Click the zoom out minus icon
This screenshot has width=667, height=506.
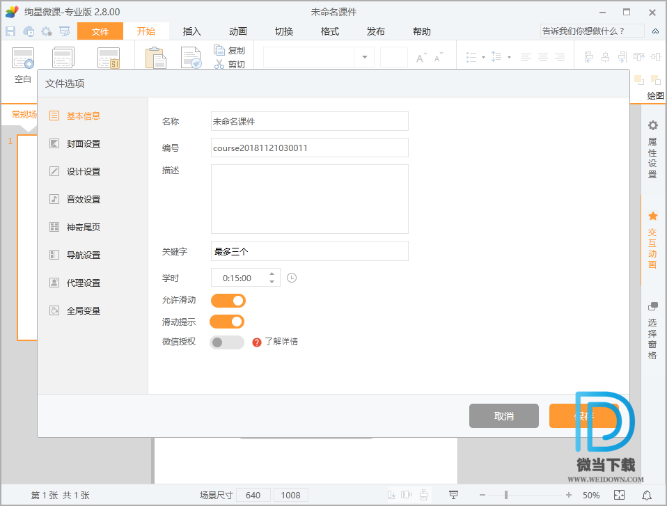tap(482, 495)
